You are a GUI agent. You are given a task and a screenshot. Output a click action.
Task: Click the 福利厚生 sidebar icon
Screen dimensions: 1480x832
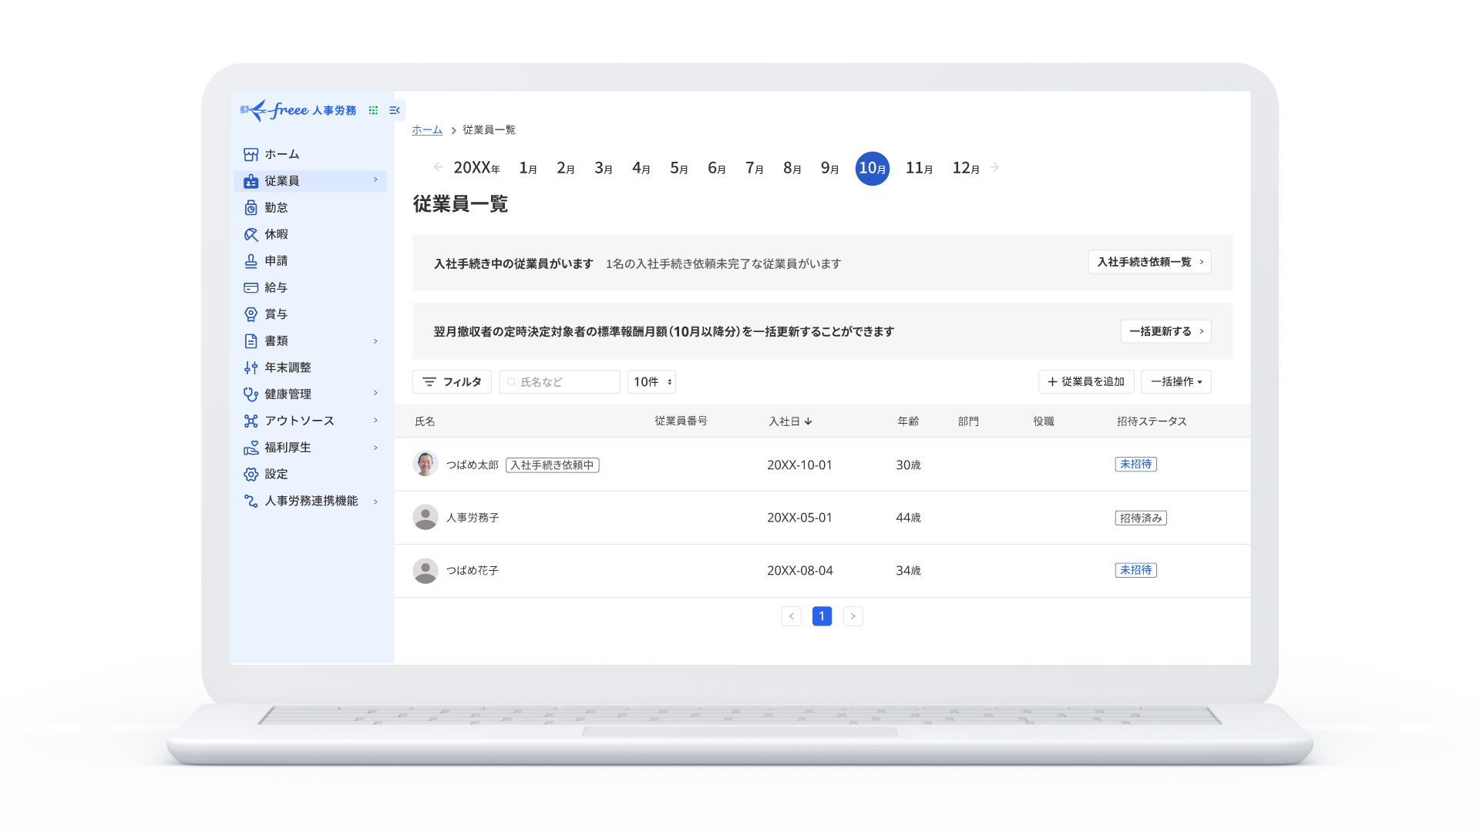[x=251, y=447]
